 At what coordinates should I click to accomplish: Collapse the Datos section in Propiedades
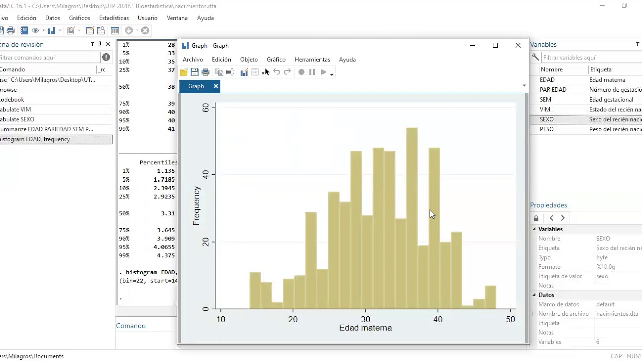(x=534, y=295)
